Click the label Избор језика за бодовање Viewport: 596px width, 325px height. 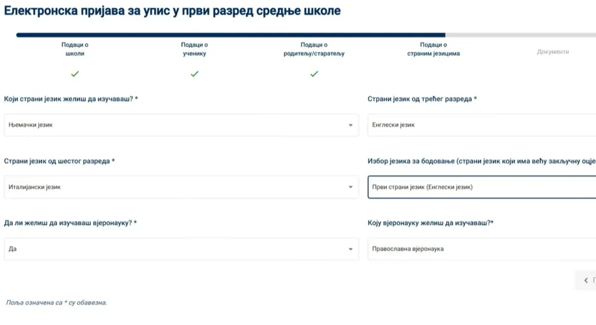tap(482, 161)
